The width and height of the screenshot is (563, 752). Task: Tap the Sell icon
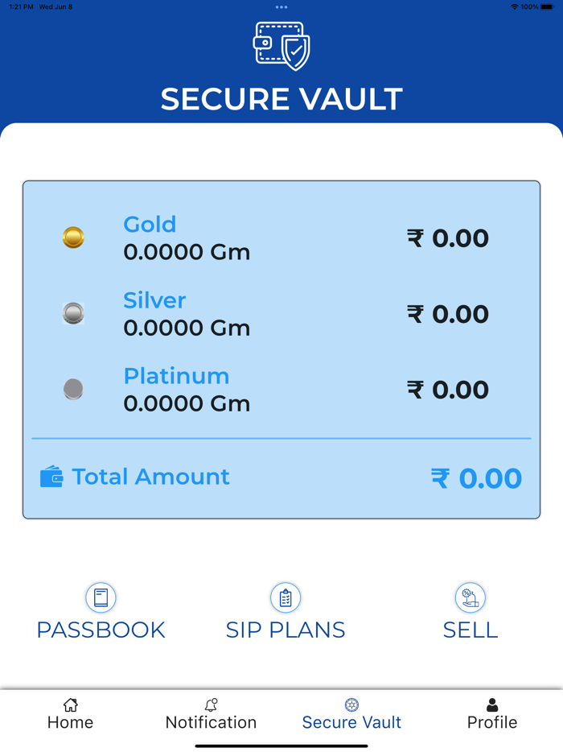pos(471,598)
